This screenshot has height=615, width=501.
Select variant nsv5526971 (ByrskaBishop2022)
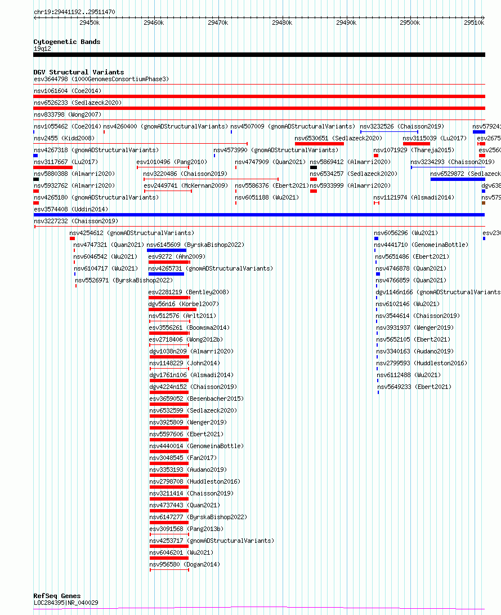(124, 280)
